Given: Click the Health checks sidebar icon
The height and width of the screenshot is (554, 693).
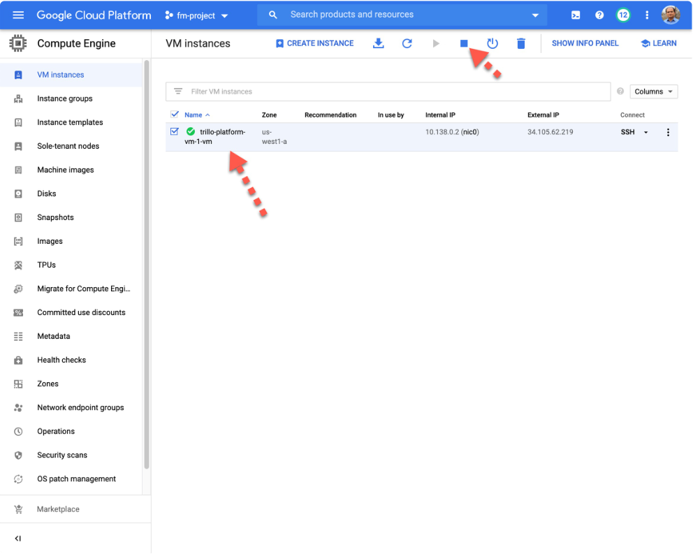Looking at the screenshot, I should [18, 360].
